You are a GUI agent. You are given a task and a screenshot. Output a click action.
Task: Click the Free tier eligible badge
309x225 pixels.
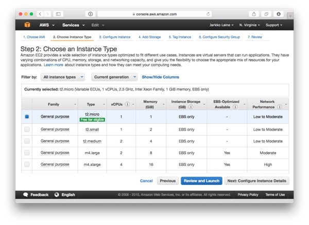(x=92, y=120)
